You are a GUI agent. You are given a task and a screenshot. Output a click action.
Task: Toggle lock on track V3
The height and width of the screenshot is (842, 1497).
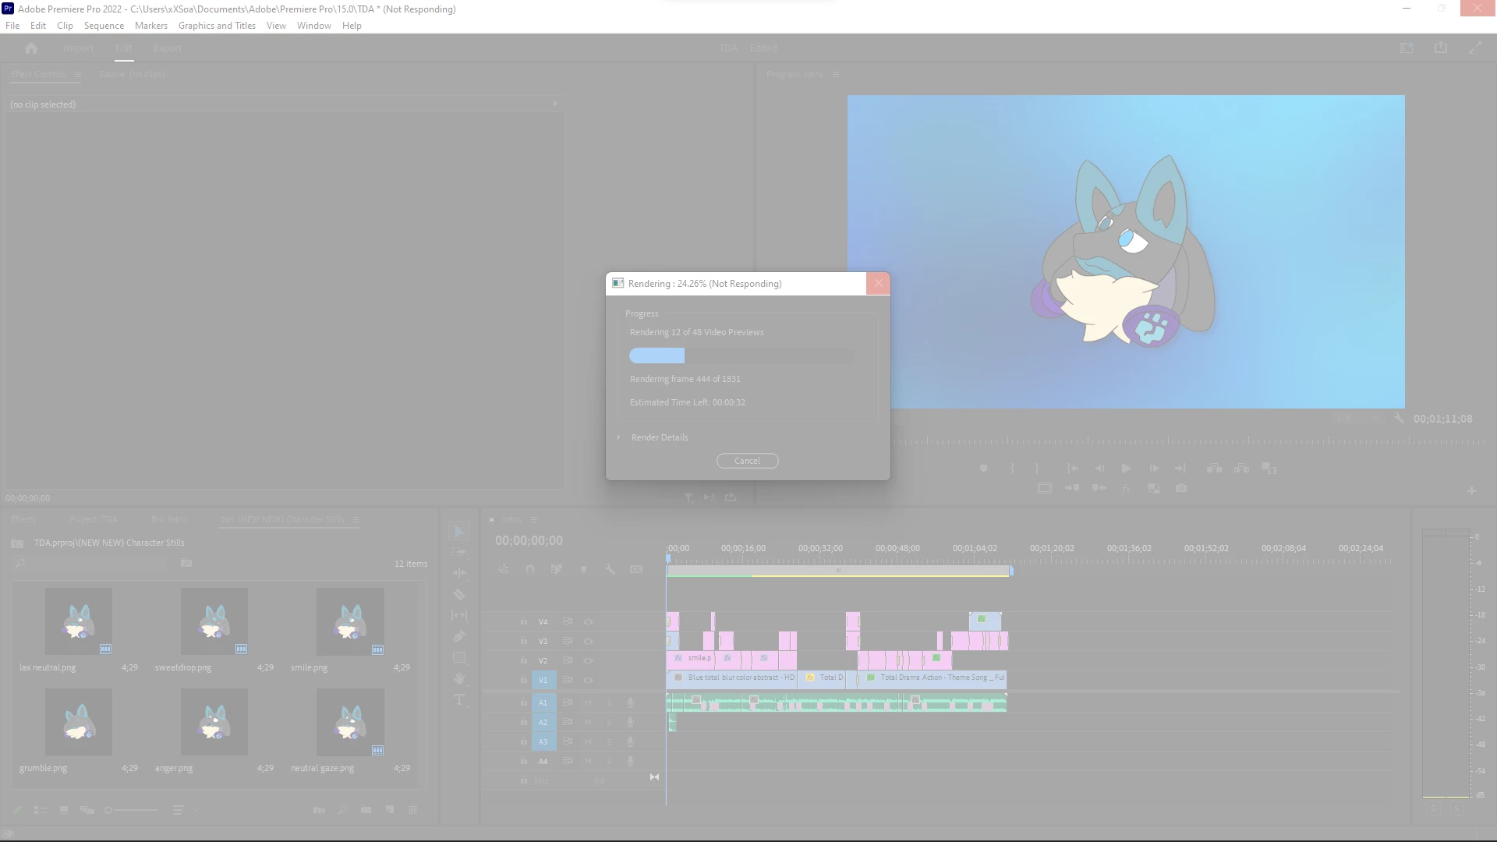click(524, 641)
